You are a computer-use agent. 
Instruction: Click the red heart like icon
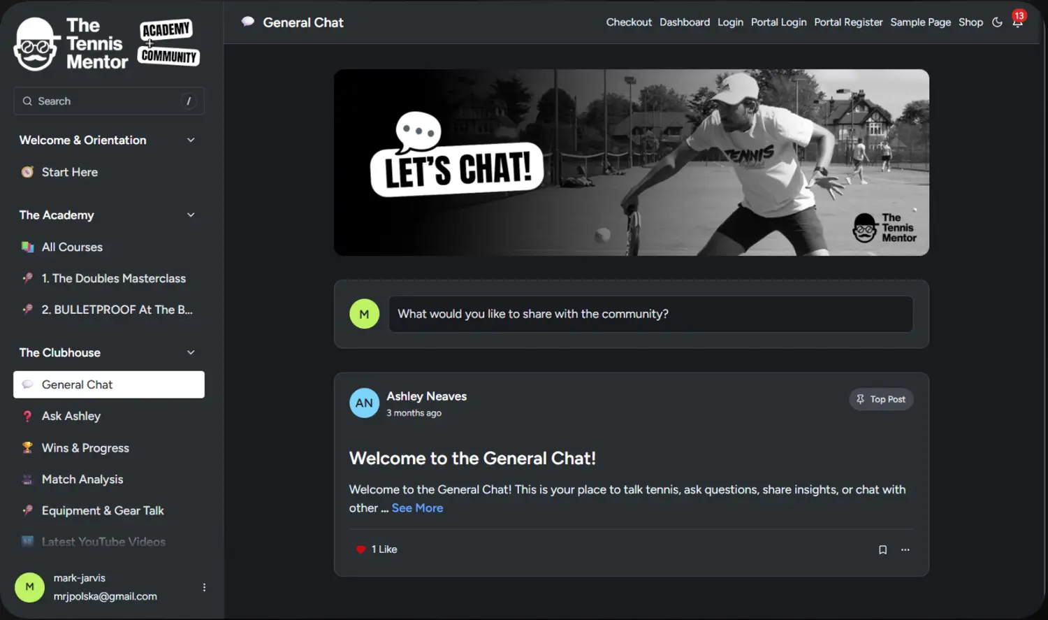pos(361,549)
